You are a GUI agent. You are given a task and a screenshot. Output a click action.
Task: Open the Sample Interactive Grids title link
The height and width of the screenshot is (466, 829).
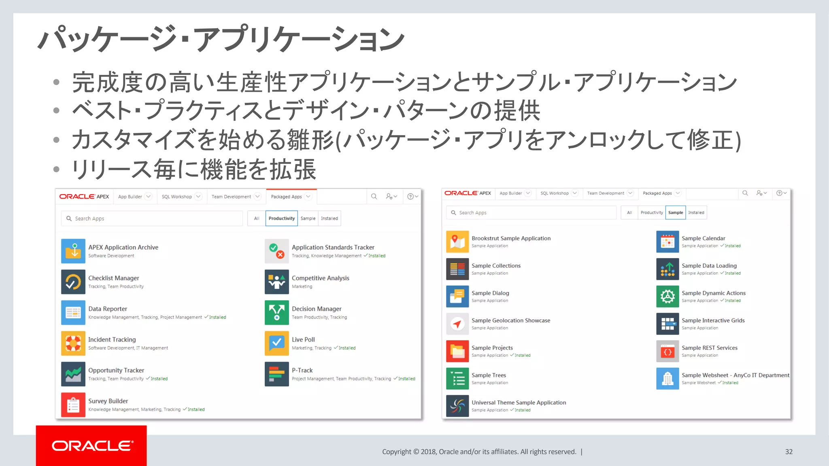pyautogui.click(x=713, y=320)
